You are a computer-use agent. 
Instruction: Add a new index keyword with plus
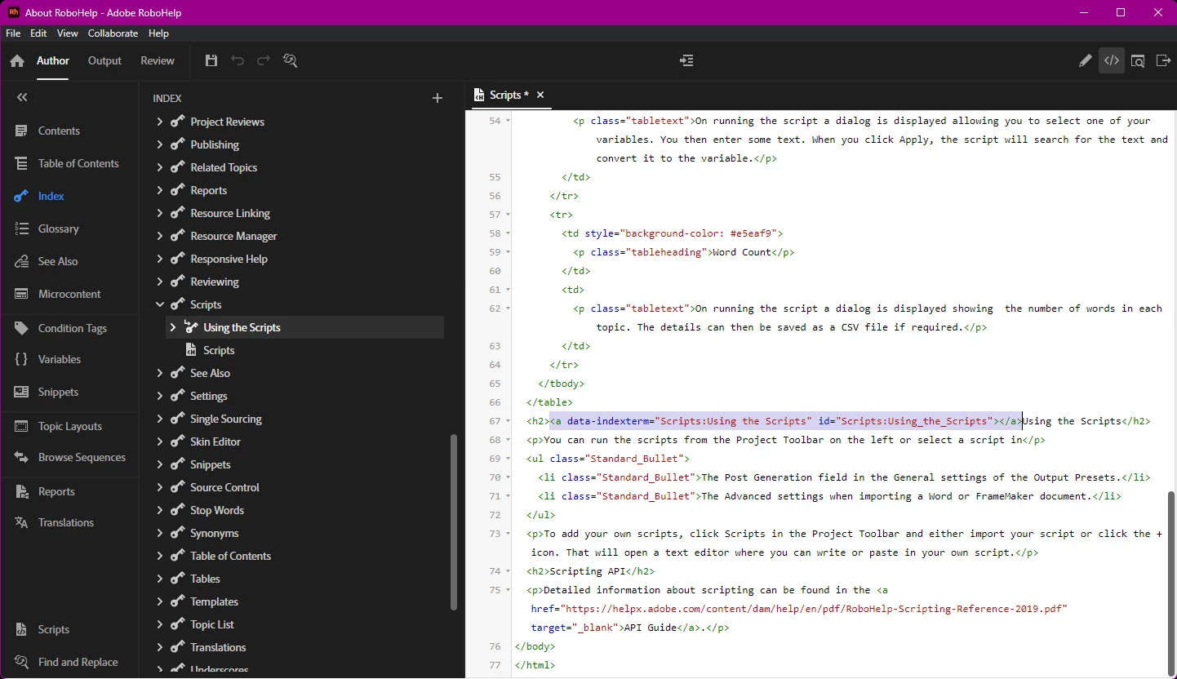437,98
